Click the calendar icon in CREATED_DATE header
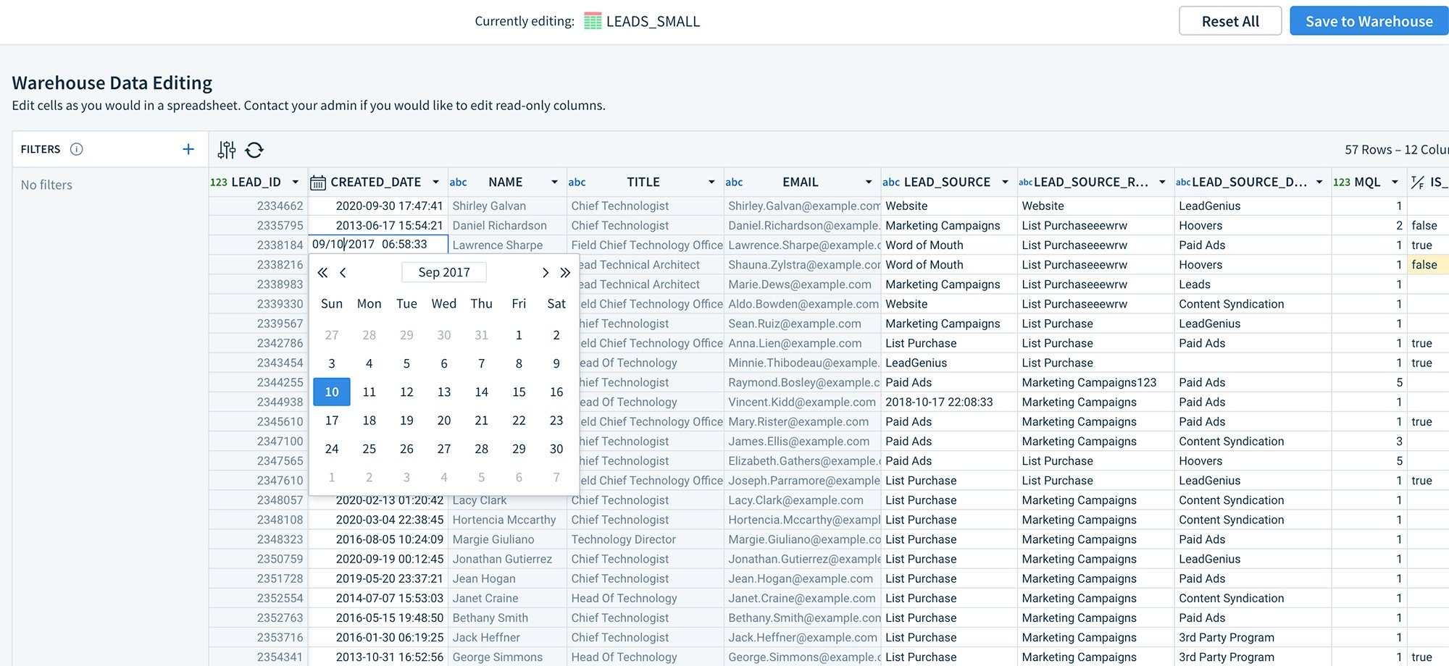The image size is (1449, 666). [317, 182]
